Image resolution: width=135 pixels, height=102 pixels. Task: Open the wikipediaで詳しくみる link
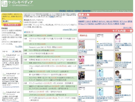(70, 30)
